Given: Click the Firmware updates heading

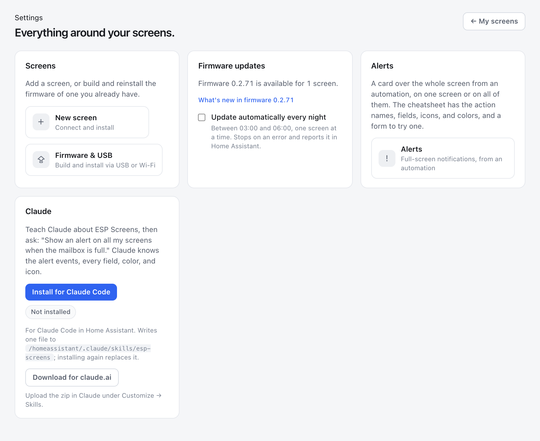Looking at the screenshot, I should [231, 66].
